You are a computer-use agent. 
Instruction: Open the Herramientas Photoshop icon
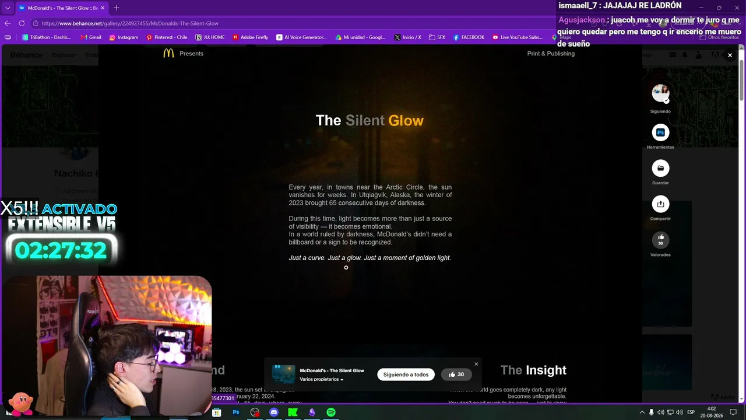tap(660, 132)
